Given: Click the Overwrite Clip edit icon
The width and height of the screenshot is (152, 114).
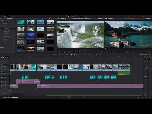Looking at the screenshot, I should 65,54.
